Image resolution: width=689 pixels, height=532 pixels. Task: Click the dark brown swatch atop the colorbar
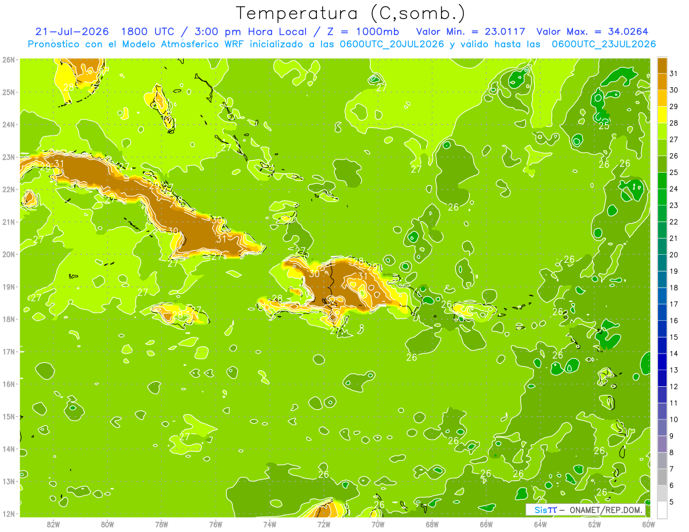[662, 65]
